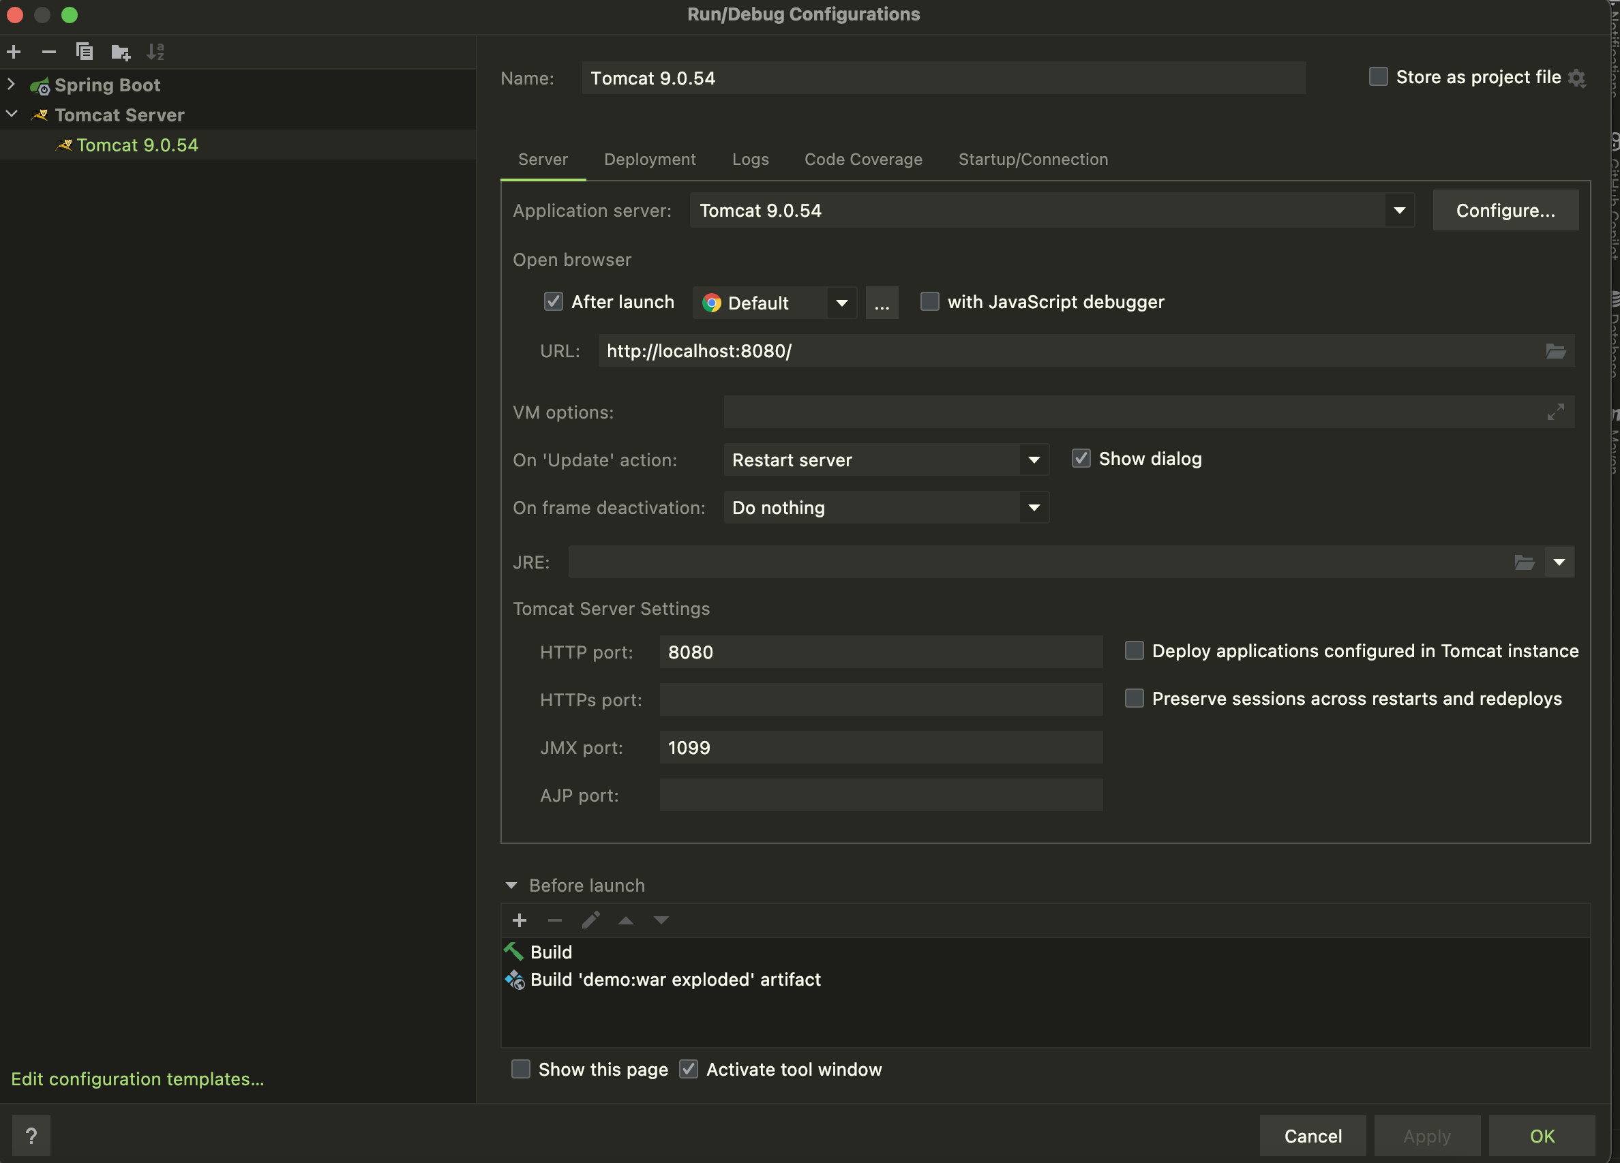1620x1163 pixels.
Task: Click the AJP port field
Action: coord(881,795)
